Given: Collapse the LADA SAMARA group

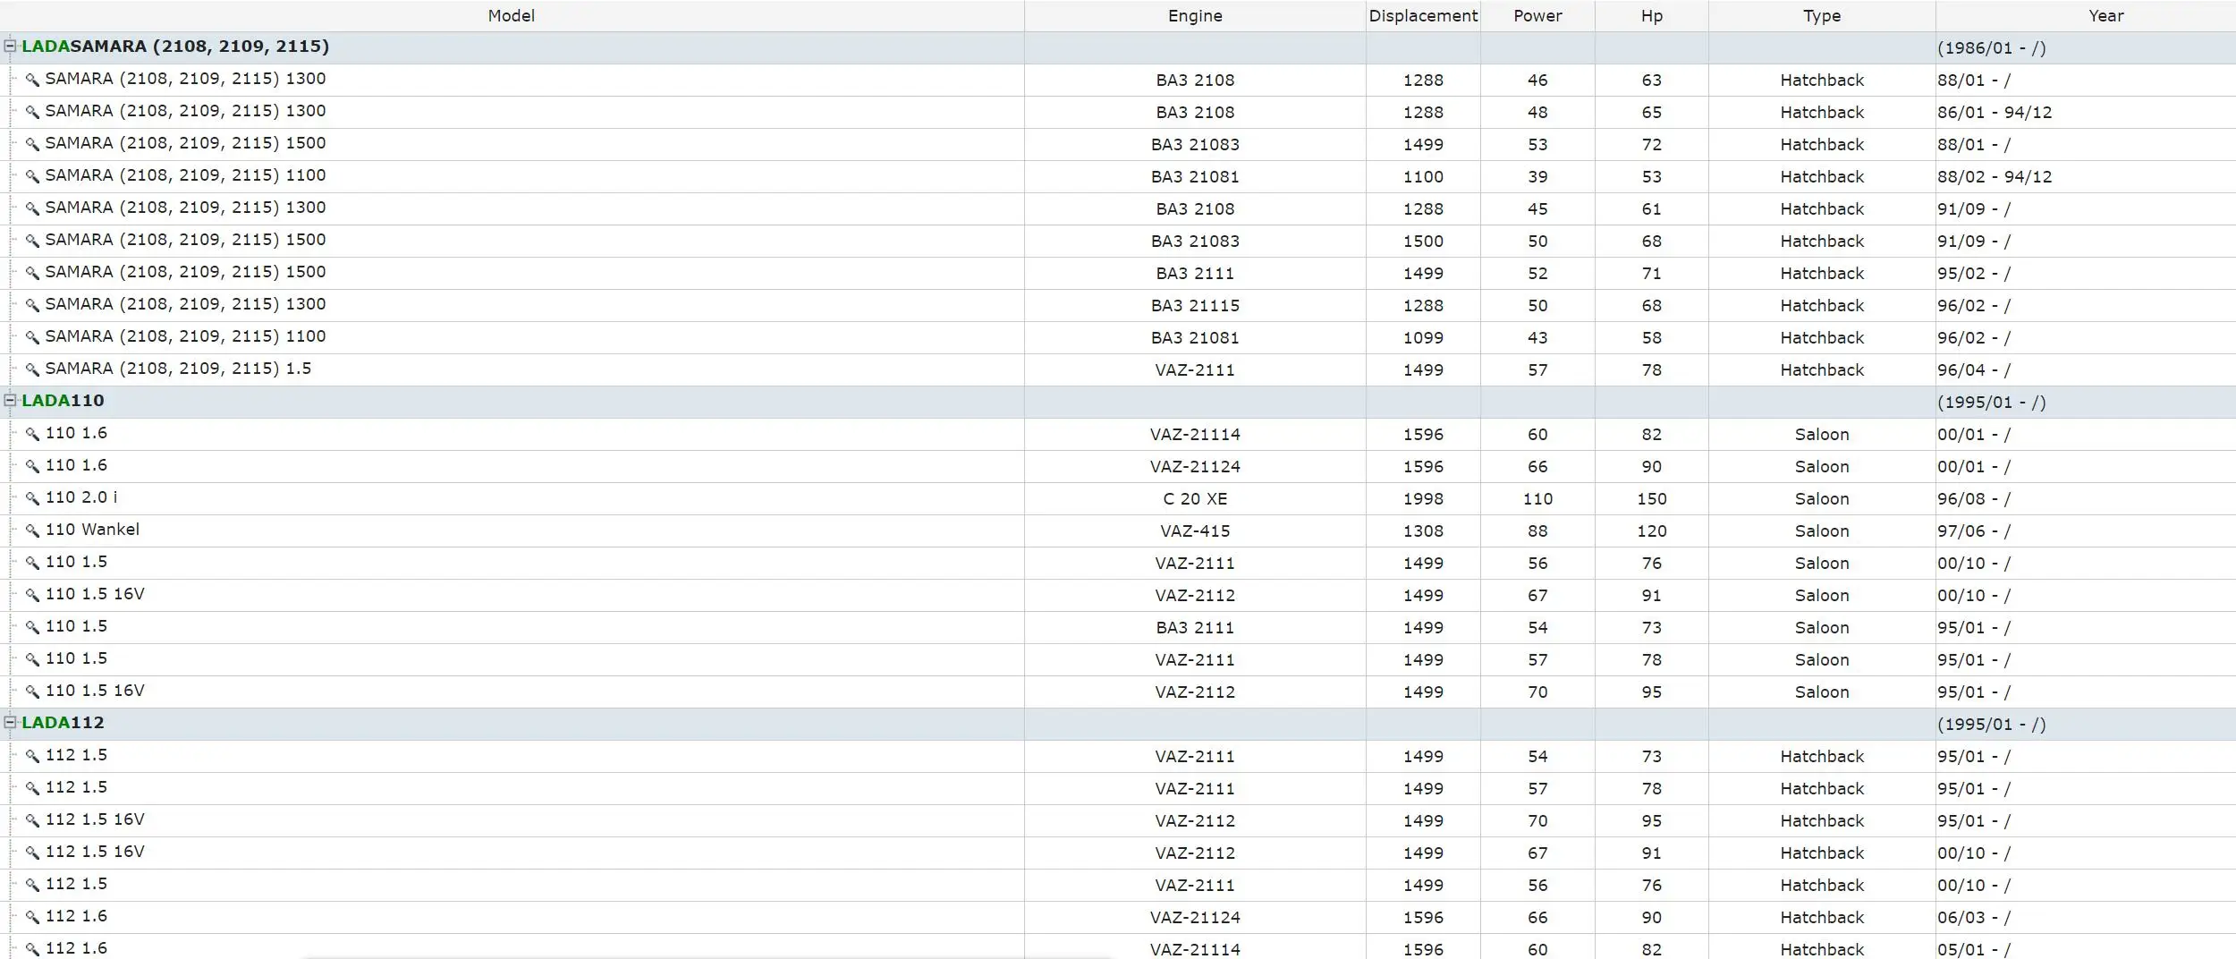Looking at the screenshot, I should (11, 46).
